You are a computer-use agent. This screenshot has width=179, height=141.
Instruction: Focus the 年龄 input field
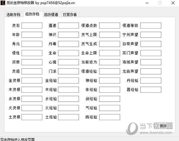click(x=32, y=35)
